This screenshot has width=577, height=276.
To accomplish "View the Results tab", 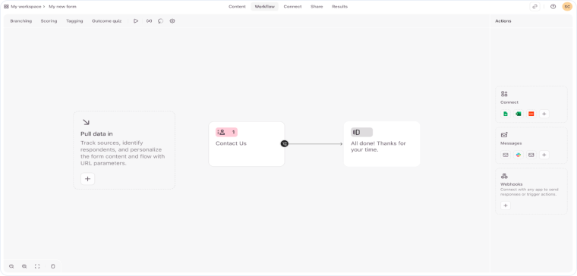I will pos(339,7).
